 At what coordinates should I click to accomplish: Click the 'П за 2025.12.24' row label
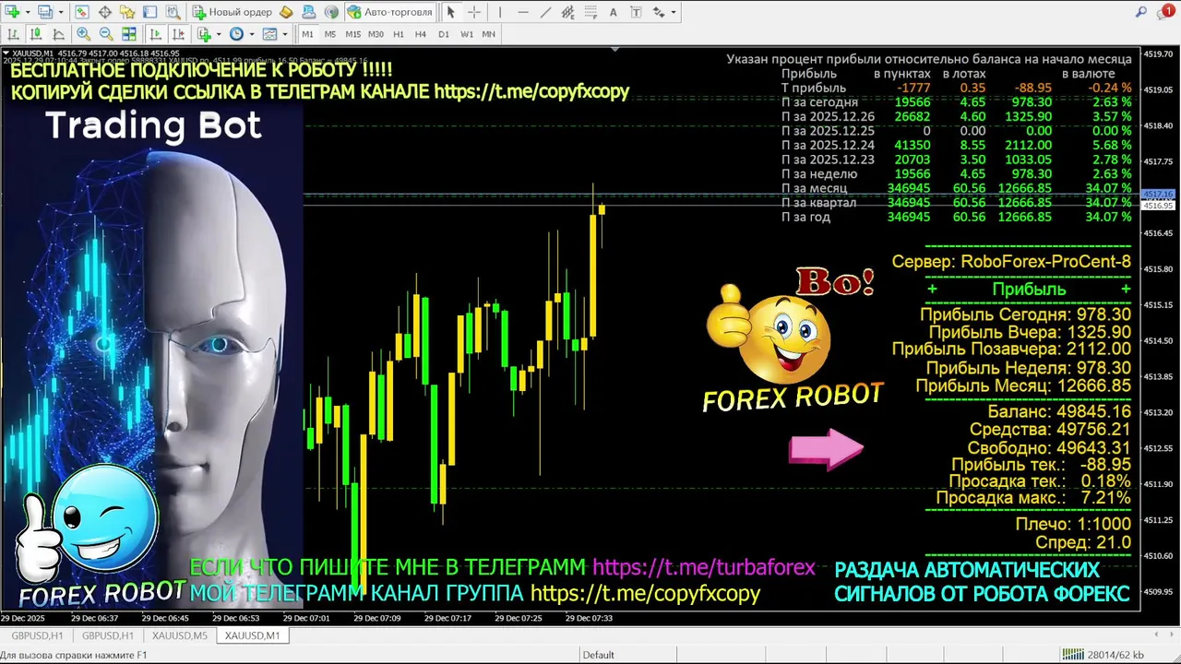(x=828, y=145)
